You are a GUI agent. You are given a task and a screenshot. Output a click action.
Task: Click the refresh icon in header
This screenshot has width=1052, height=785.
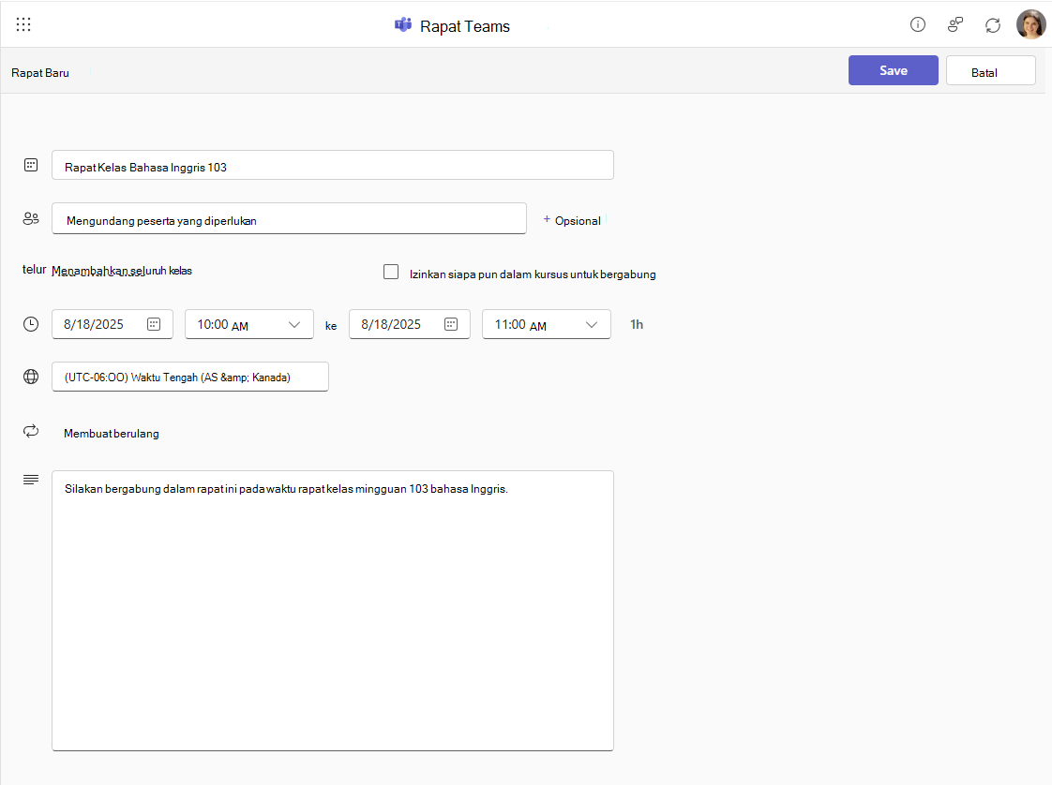pyautogui.click(x=993, y=25)
